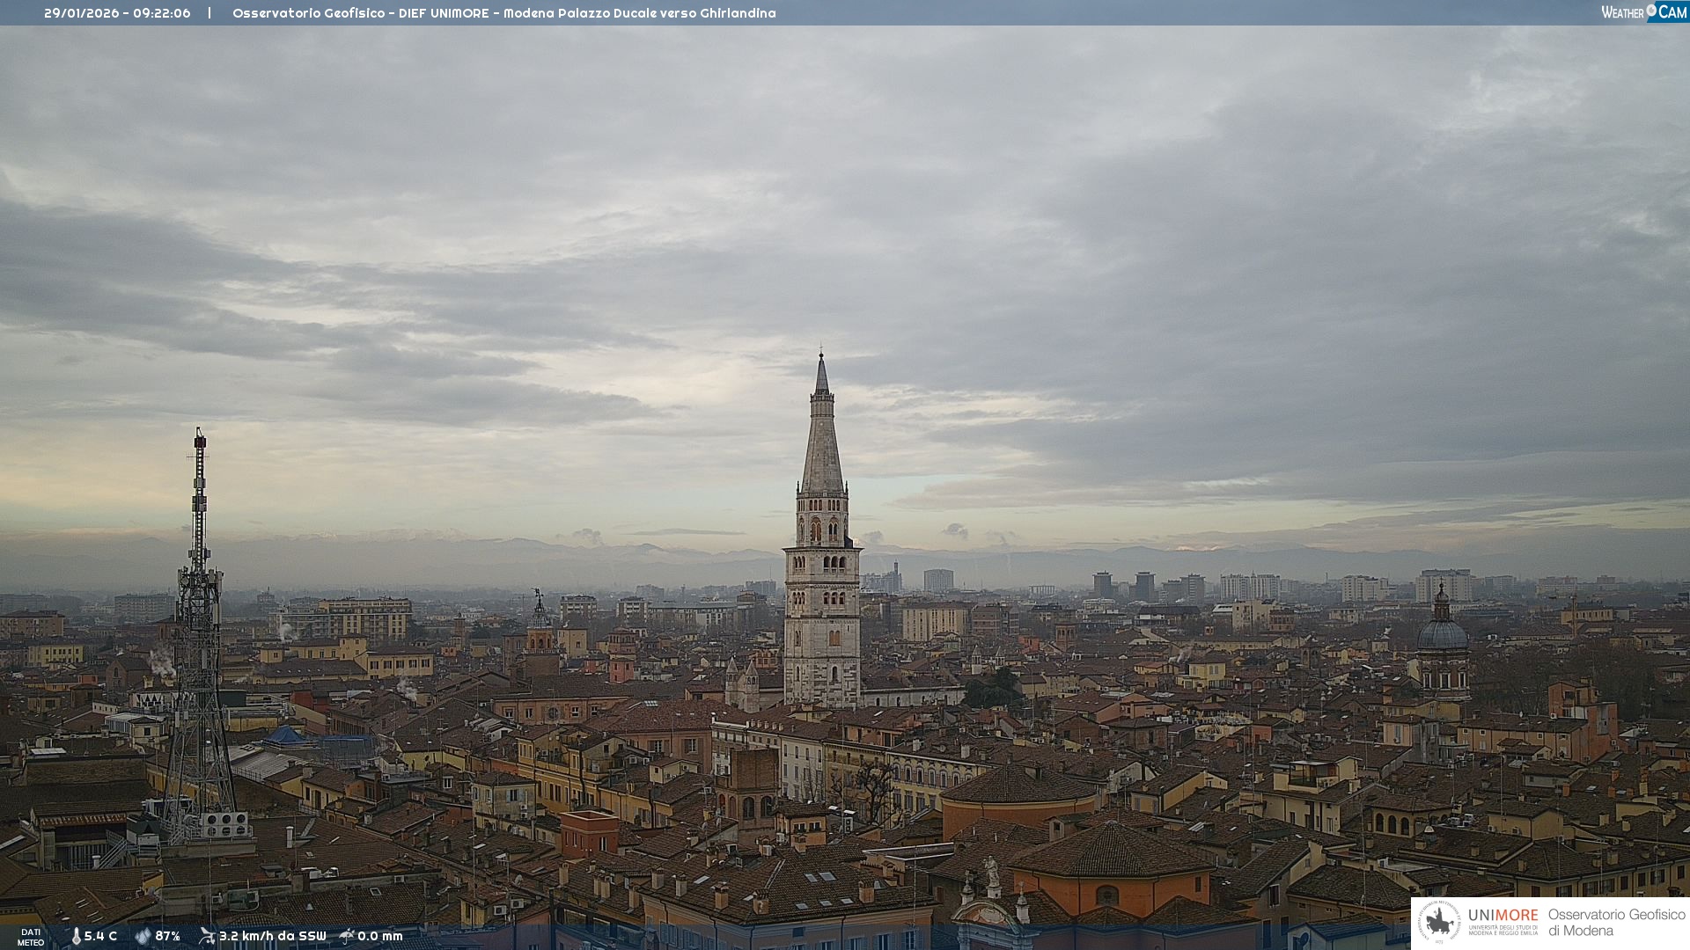Viewport: 1690px width, 950px height.
Task: Click the 87% humidity value
Action: pyautogui.click(x=167, y=936)
